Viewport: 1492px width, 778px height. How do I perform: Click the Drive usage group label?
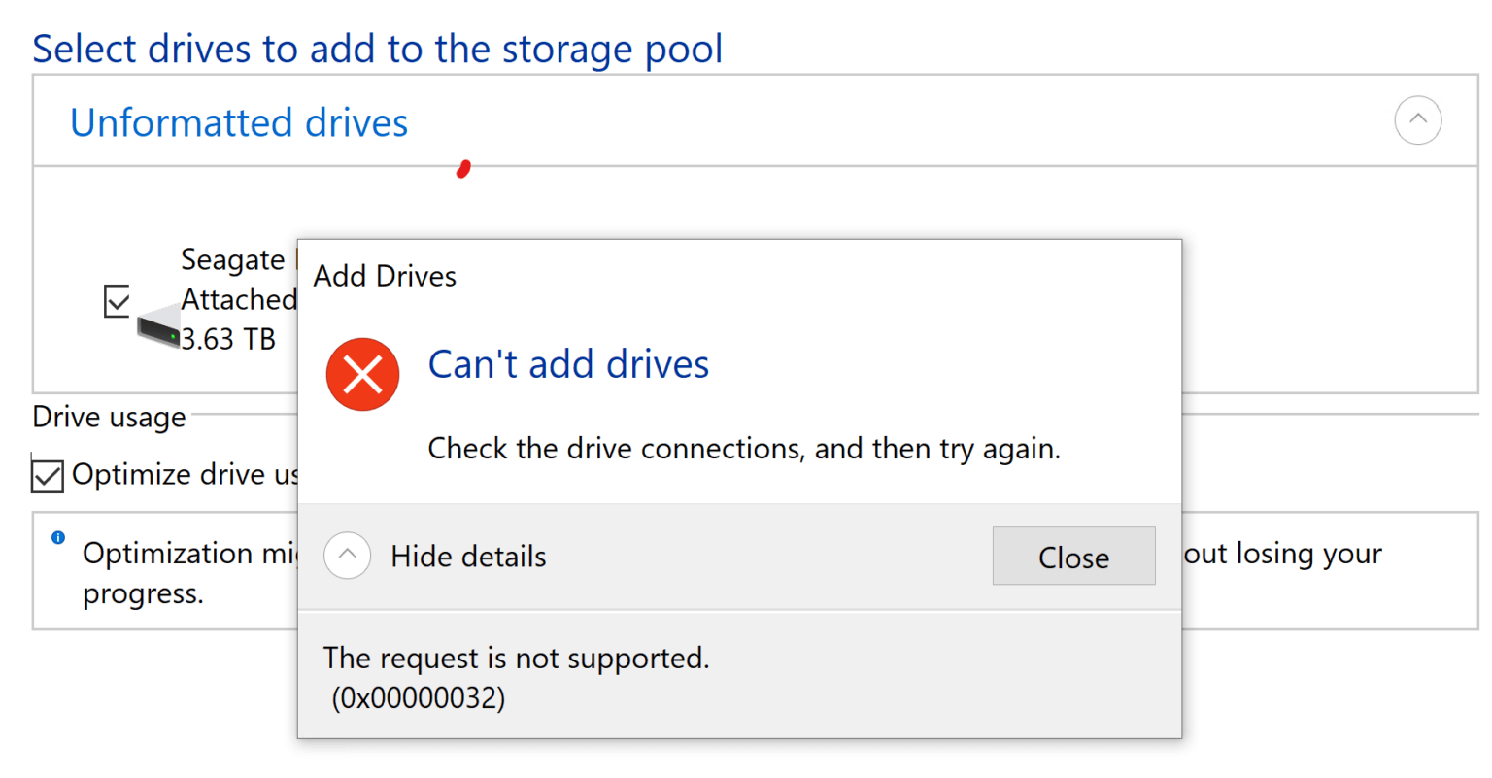(x=109, y=417)
